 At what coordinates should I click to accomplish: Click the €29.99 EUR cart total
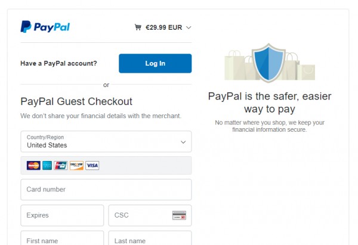pos(163,27)
